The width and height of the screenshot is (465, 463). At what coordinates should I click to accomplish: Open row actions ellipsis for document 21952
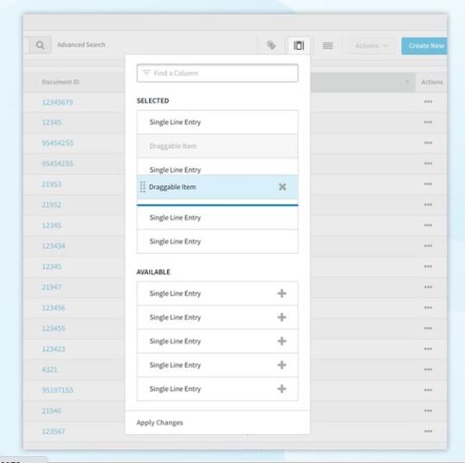(428, 205)
